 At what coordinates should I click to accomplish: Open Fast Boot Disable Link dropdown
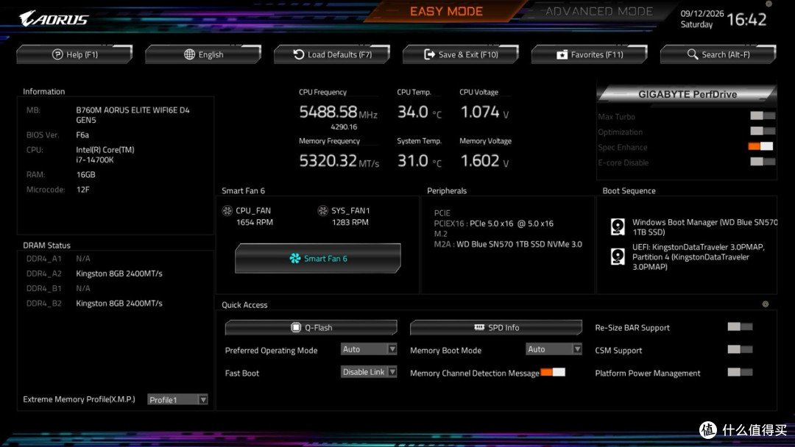(369, 372)
